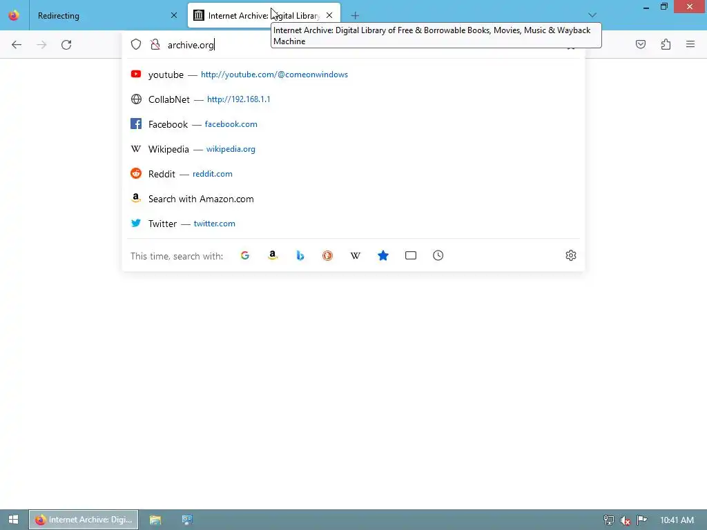Select the Facebook suggestion
707x530 pixels.
(x=353, y=124)
